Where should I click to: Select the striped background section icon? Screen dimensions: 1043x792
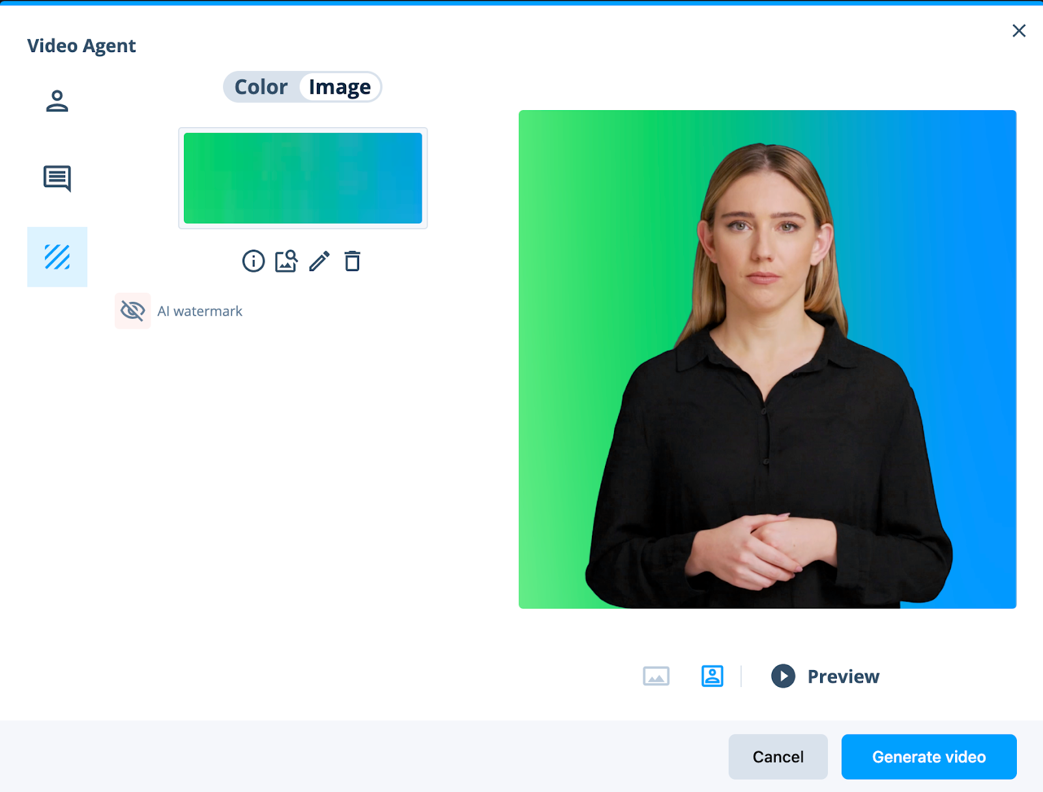pos(57,257)
